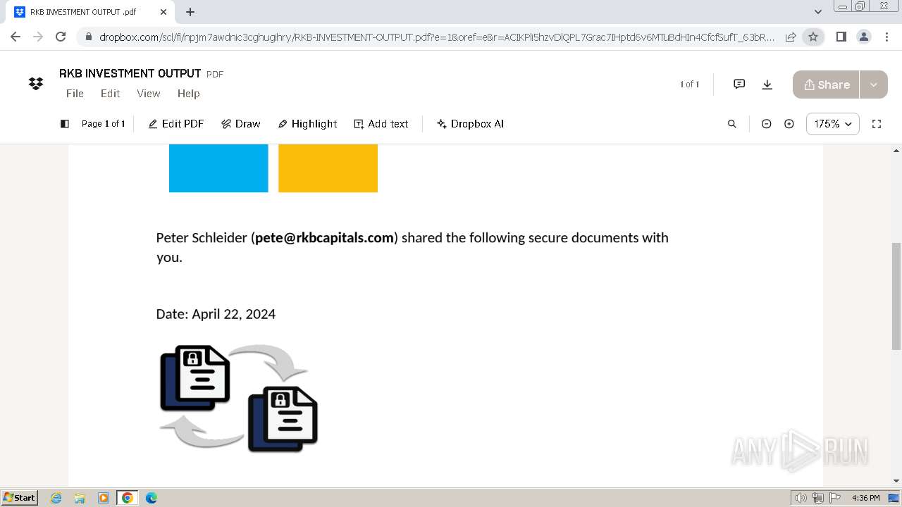Open a new browser tab
The image size is (902, 507).
click(190, 12)
